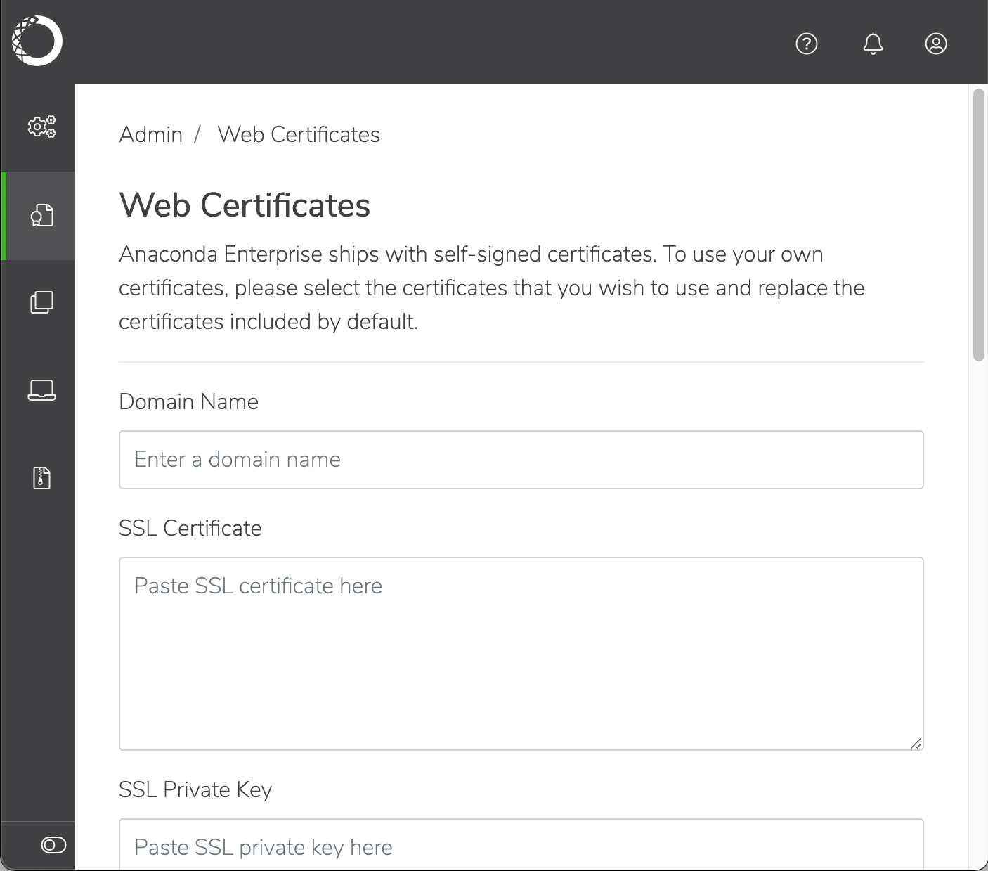Grab the SSL Certificate textarea resize handle
The height and width of the screenshot is (871, 988).
click(x=916, y=743)
